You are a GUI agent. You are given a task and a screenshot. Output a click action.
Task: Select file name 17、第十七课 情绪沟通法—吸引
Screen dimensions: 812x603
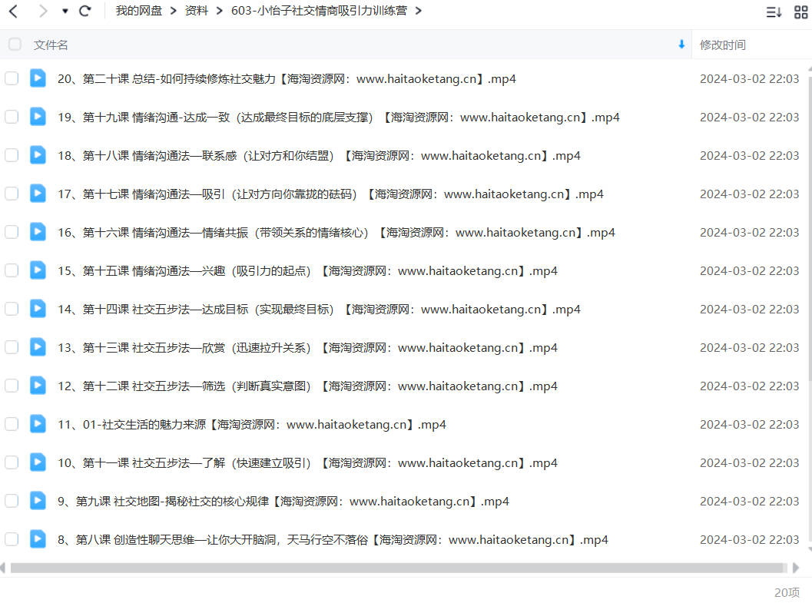tap(330, 194)
